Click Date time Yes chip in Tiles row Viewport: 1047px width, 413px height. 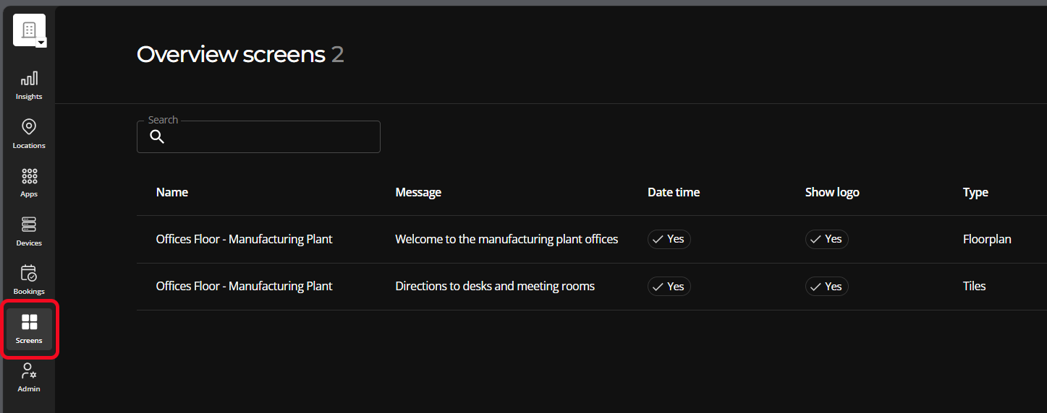tap(669, 287)
